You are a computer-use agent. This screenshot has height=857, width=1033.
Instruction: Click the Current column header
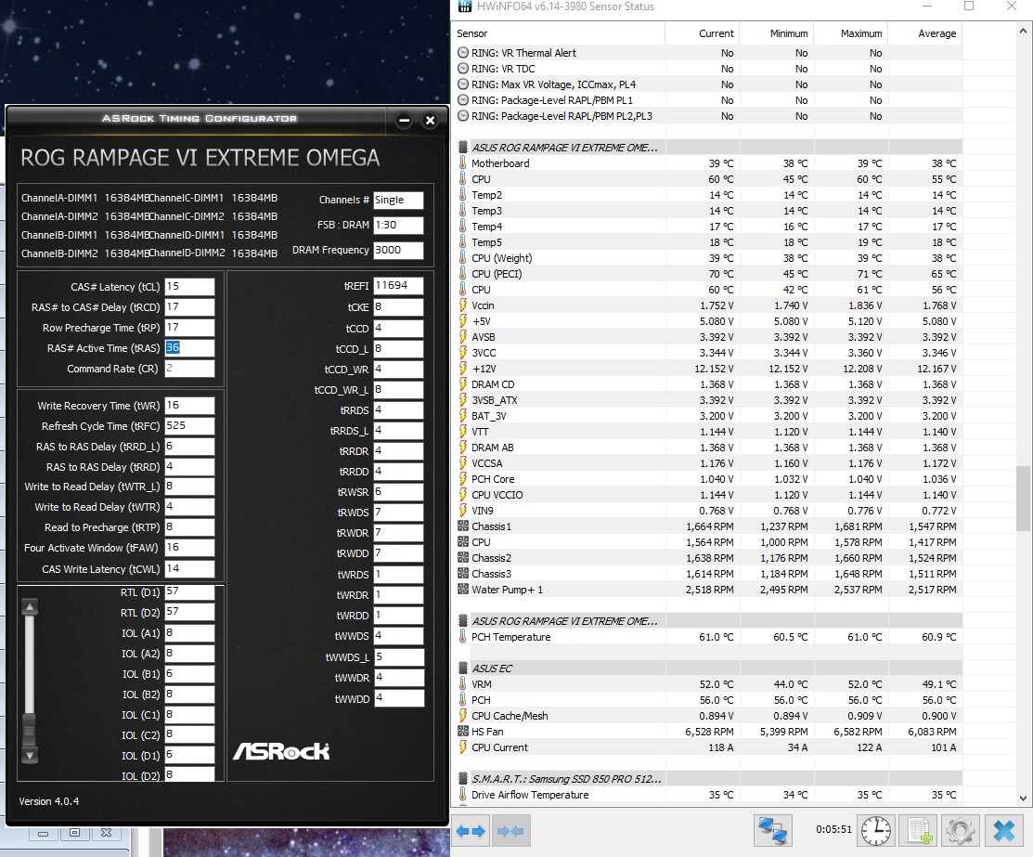[703, 33]
